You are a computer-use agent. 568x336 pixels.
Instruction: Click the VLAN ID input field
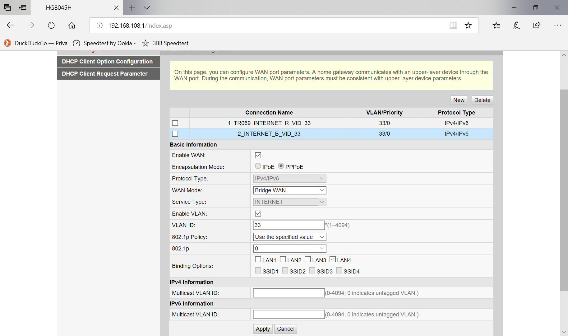click(x=289, y=225)
